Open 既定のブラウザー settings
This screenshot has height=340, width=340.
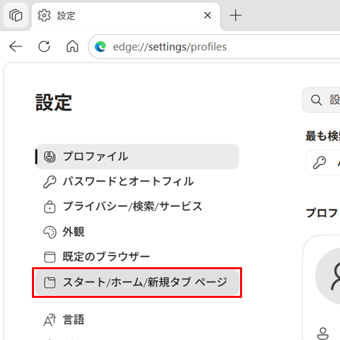(x=137, y=257)
